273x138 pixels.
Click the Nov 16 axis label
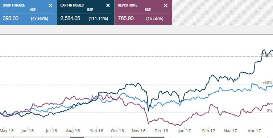coord(138,131)
